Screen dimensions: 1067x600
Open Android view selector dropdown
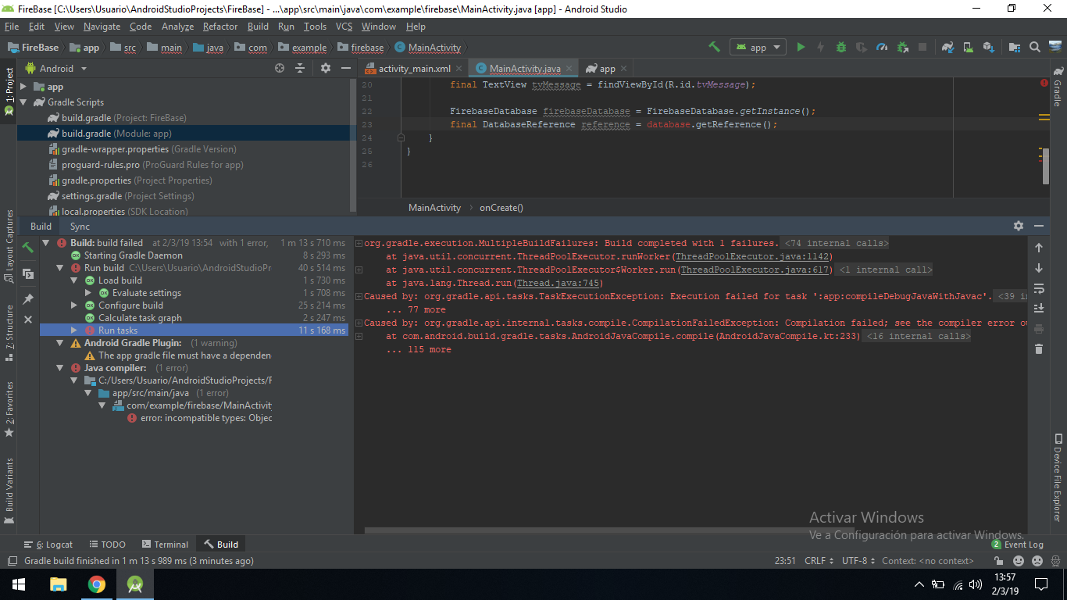point(56,68)
